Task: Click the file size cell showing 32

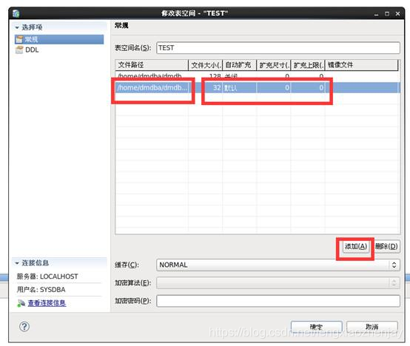Action: click(x=205, y=87)
